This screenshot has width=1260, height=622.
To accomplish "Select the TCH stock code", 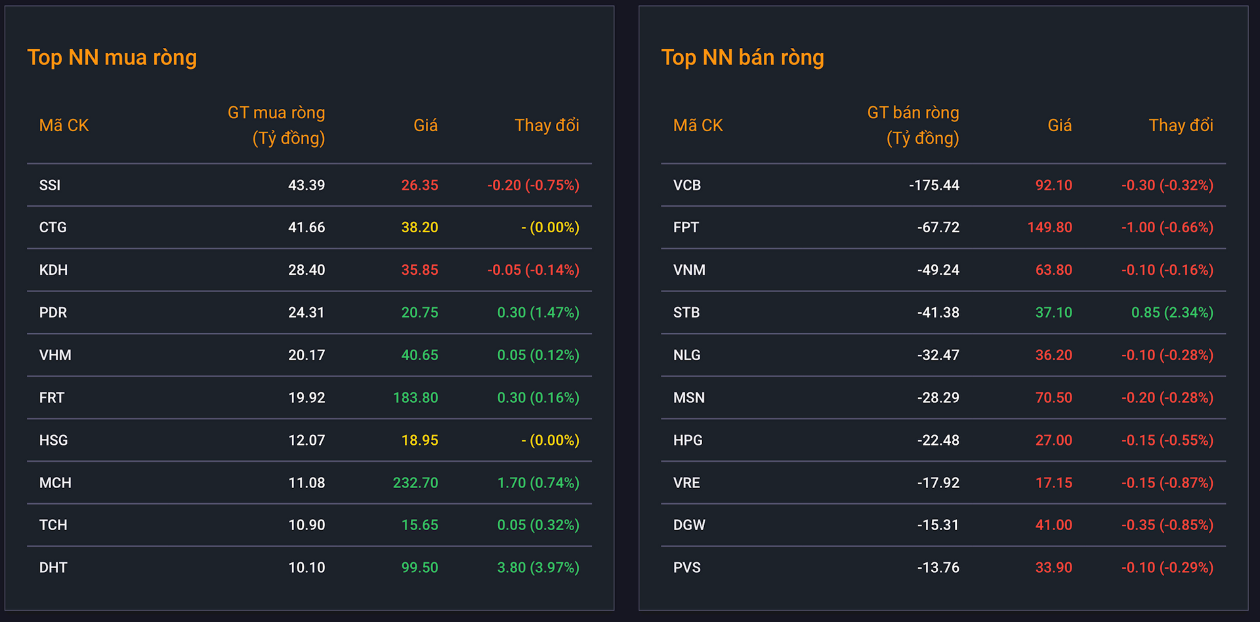I will (53, 525).
